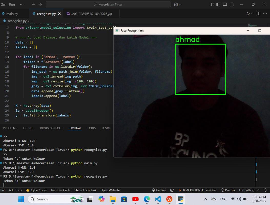270x205 pixels.
Task: Close the recognize.py tab
Action: pos(59,14)
